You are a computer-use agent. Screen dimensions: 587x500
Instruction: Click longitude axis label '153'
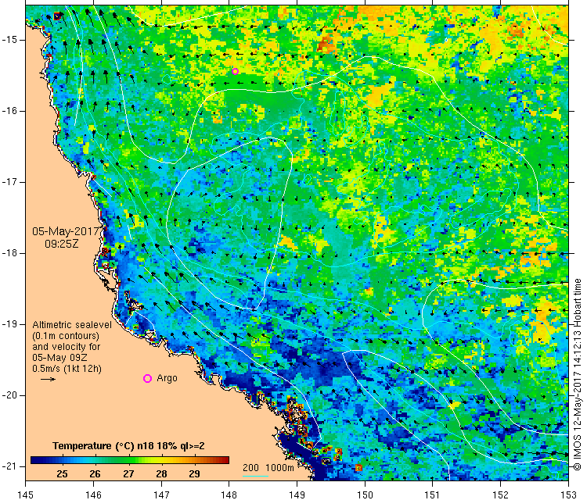click(568, 495)
